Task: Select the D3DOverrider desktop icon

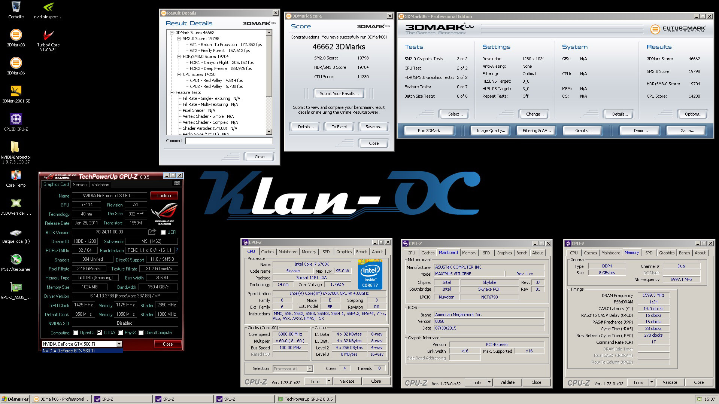Action: [x=16, y=206]
